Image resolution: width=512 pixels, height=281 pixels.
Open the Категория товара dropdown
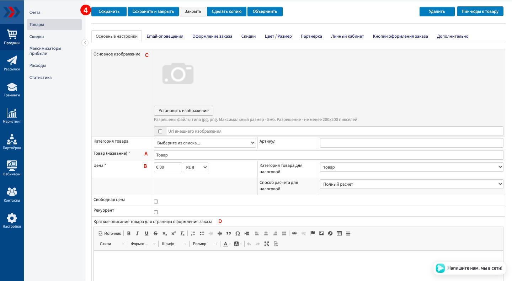205,143
